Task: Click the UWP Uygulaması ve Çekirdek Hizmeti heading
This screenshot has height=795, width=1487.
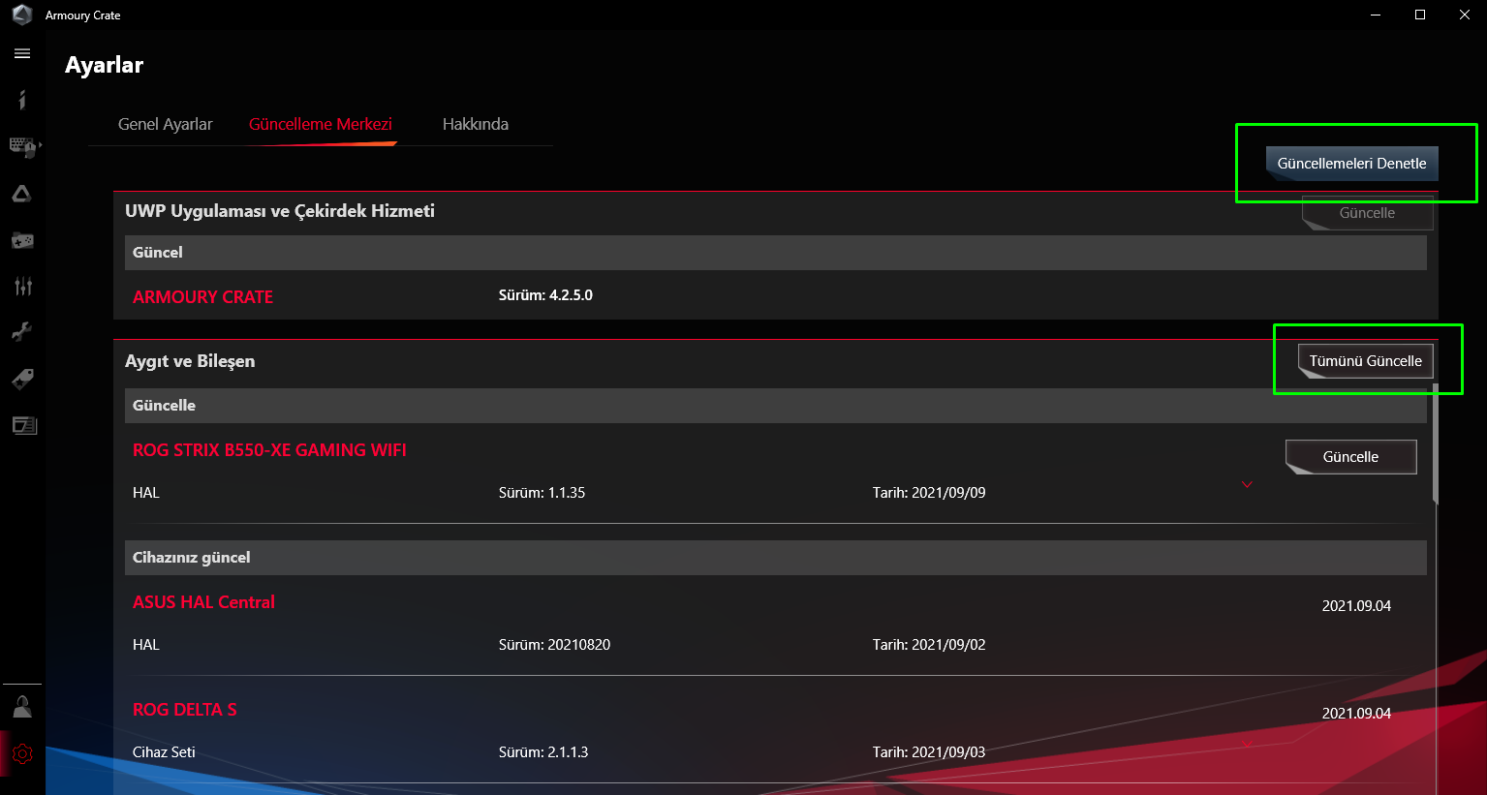Action: coord(280,211)
